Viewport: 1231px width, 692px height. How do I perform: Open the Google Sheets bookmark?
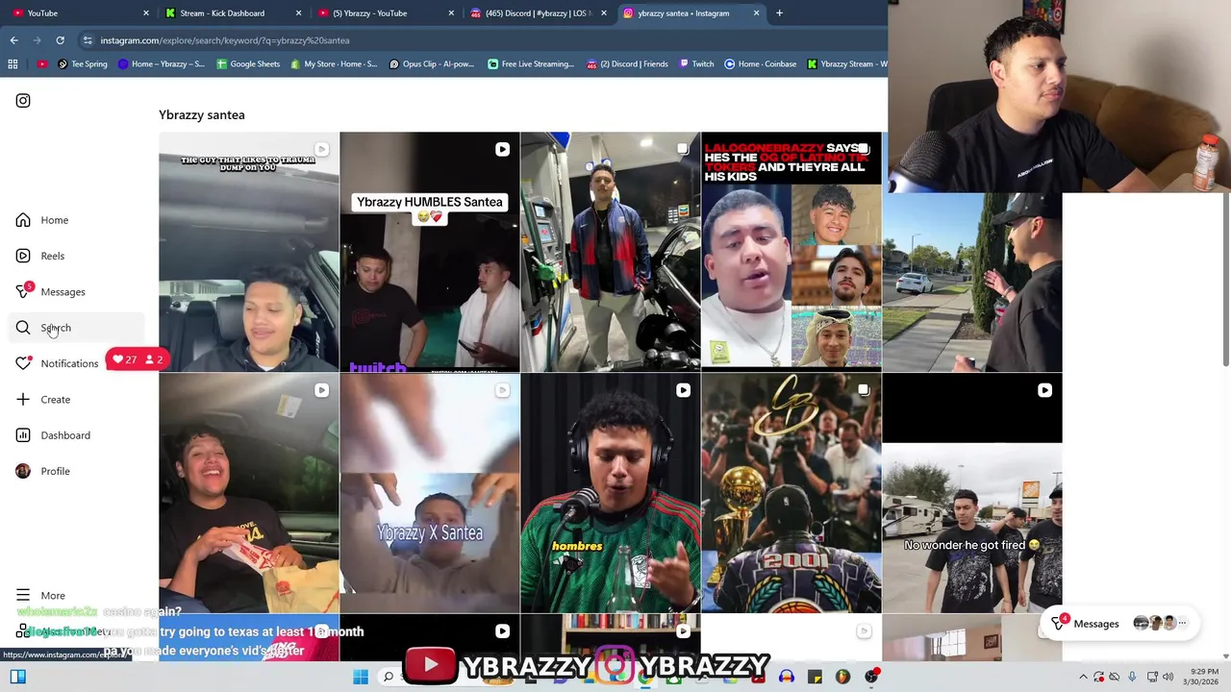[248, 63]
